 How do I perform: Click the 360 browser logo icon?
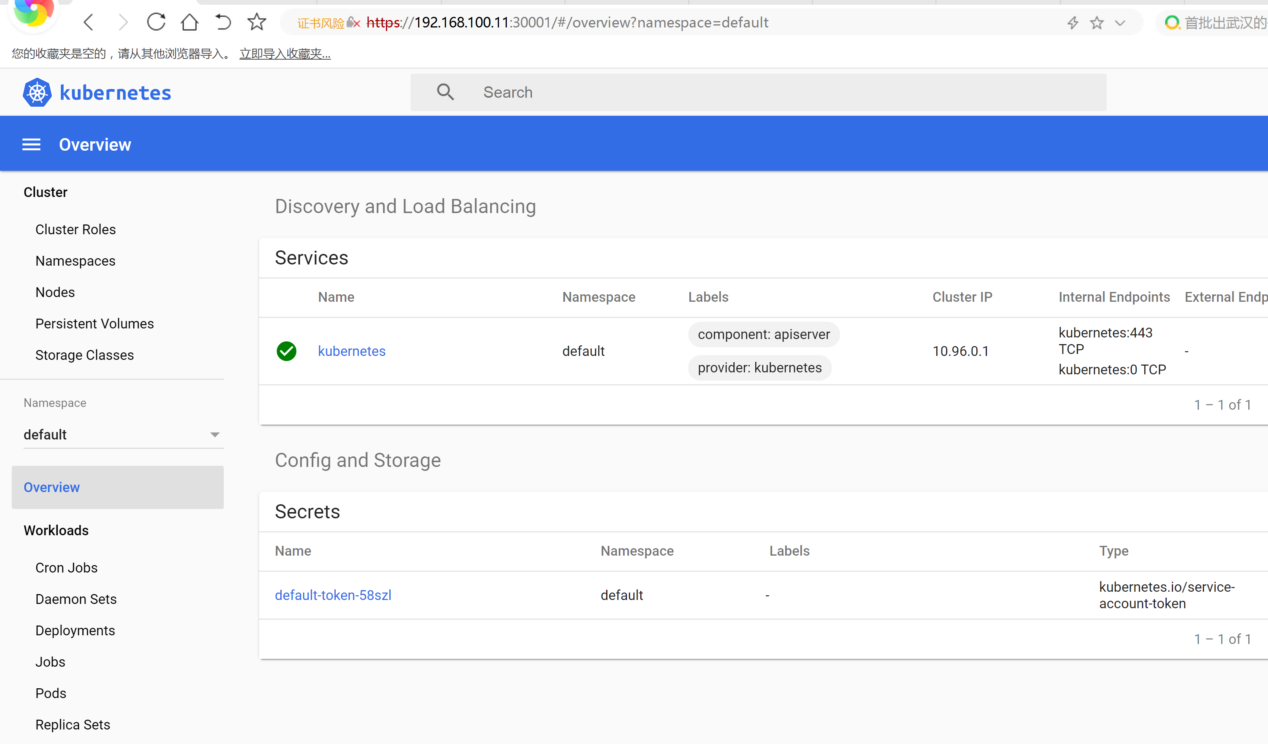click(x=33, y=13)
